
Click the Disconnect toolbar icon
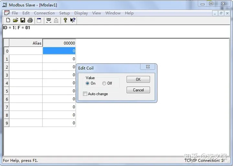pos(56,20)
